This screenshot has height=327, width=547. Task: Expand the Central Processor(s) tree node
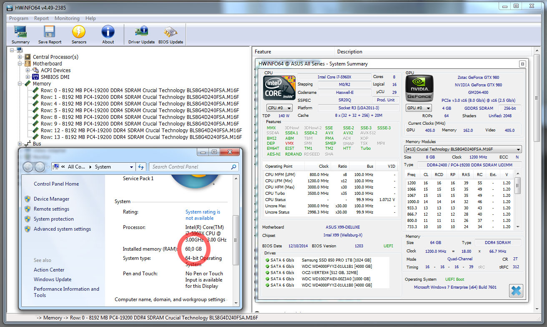click(20, 57)
